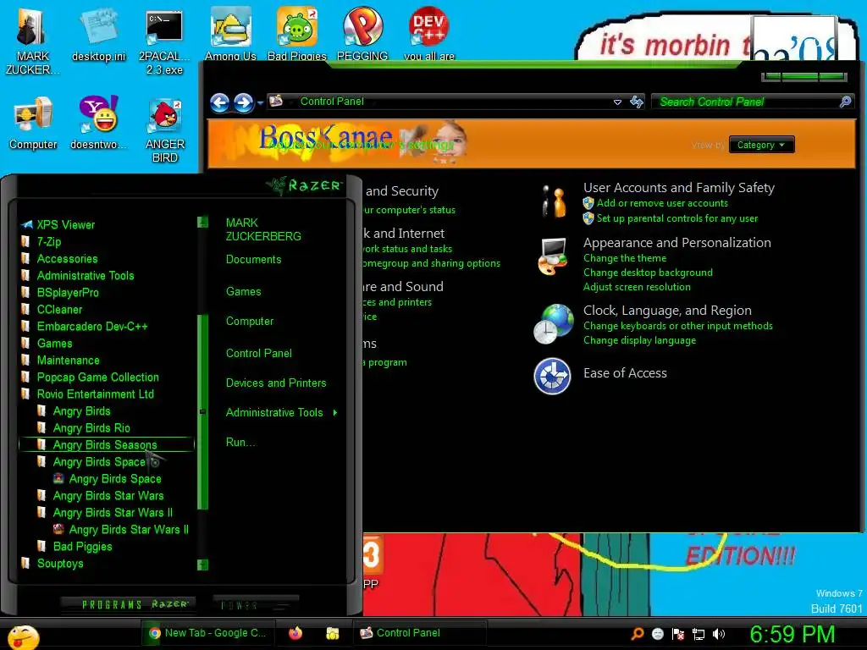Click Change desktop background link
The width and height of the screenshot is (867, 650).
pos(648,273)
